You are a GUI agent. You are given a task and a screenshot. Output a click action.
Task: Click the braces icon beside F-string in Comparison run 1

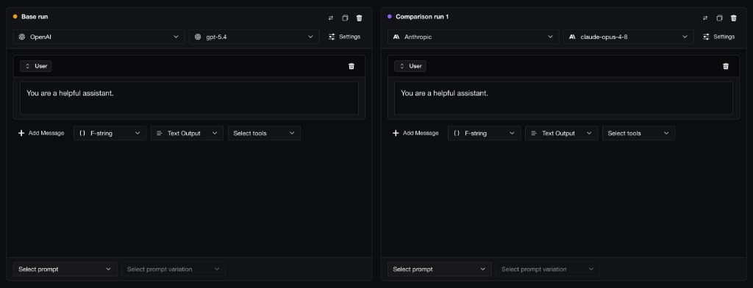(x=457, y=134)
